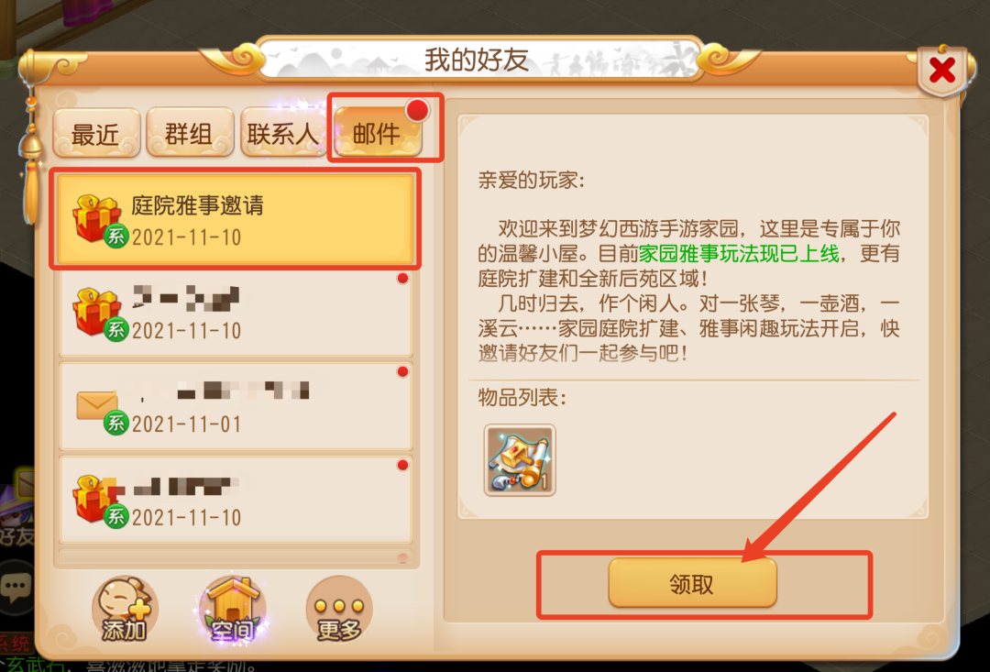Switch to the 最近 tab
990x672 pixels.
[96, 133]
